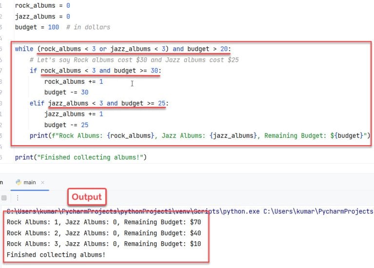Click the 'budget = 100' code line
This screenshot has width=374, height=268.
point(37,27)
